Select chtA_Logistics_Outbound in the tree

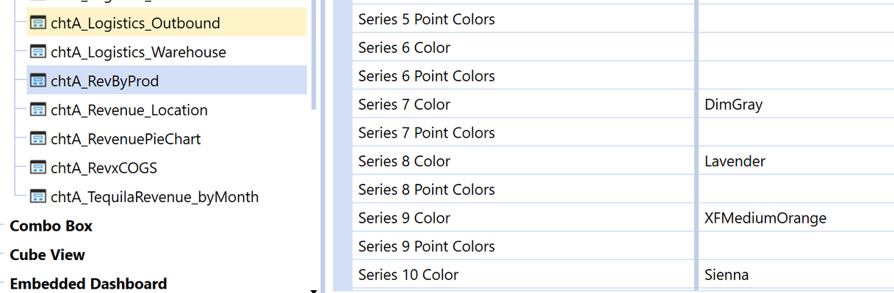[135, 23]
